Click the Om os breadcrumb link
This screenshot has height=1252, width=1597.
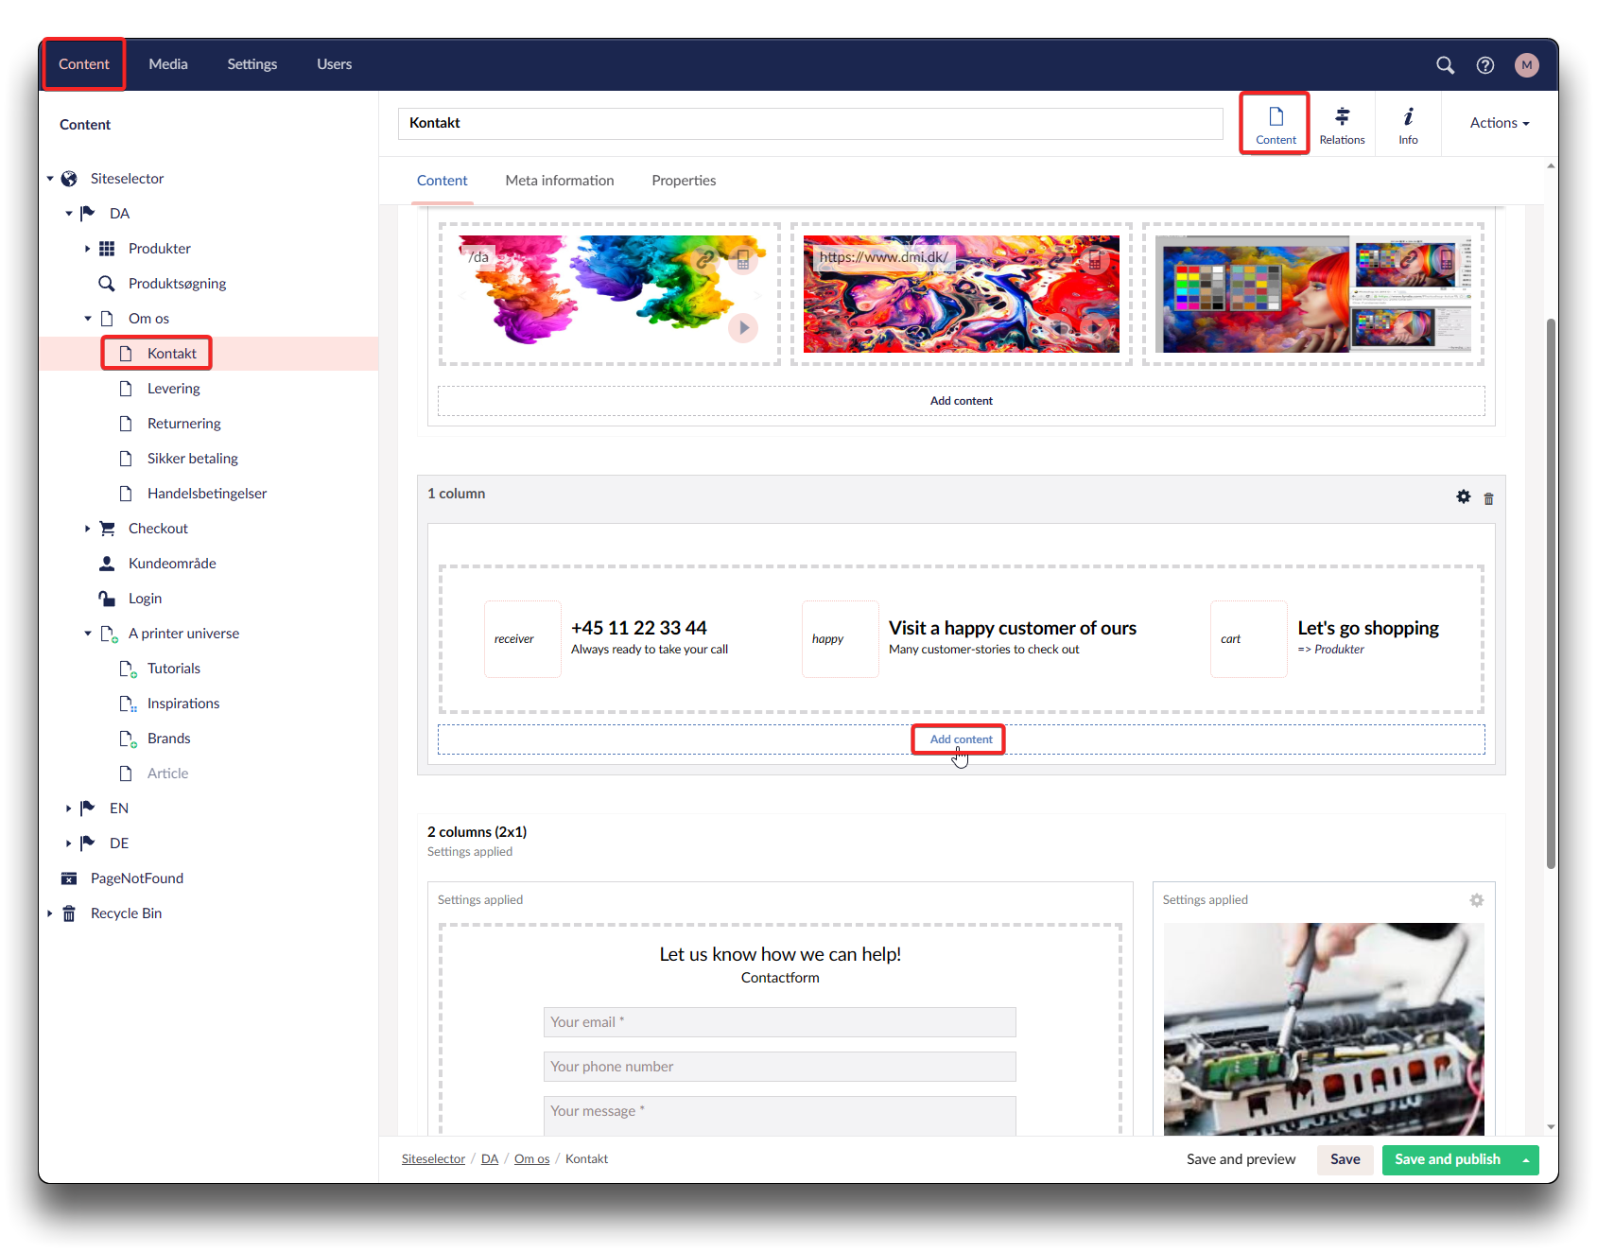point(531,1159)
